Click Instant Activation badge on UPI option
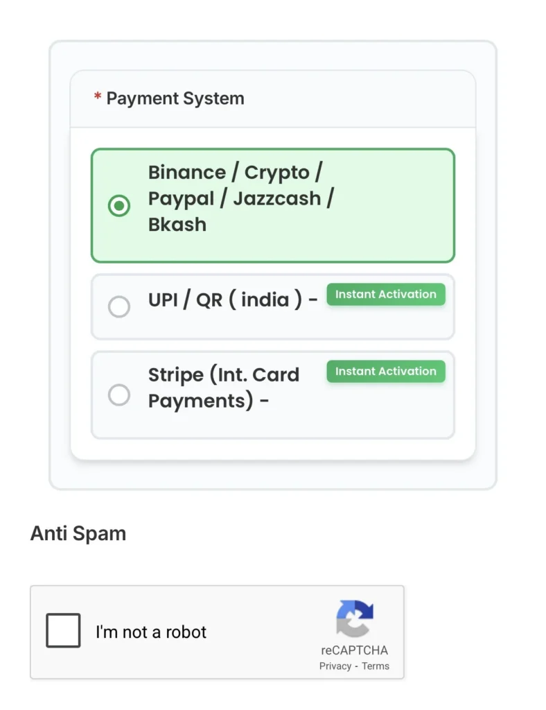Image resolution: width=546 pixels, height=710 pixels. [x=386, y=295]
